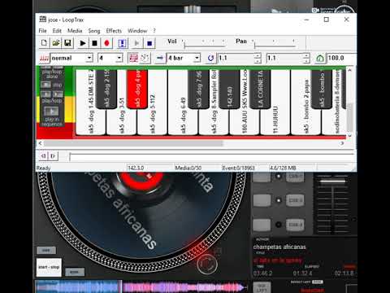Click the blue loop arrow icon
Image resolution: width=390 pixels, height=293 pixels.
(210, 58)
